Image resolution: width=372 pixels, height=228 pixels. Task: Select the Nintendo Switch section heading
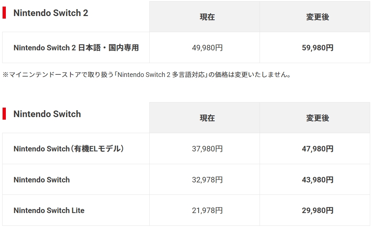(47, 114)
